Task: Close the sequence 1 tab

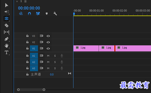Action: (17, 1)
